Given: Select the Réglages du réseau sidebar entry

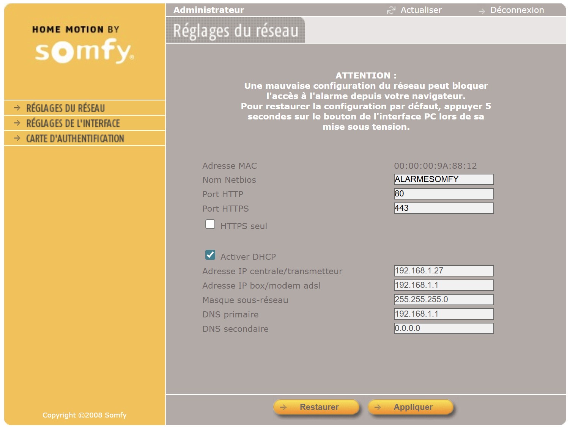Looking at the screenshot, I should click(65, 108).
